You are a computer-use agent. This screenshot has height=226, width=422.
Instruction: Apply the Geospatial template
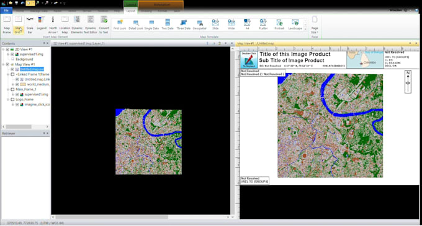[x=199, y=24]
